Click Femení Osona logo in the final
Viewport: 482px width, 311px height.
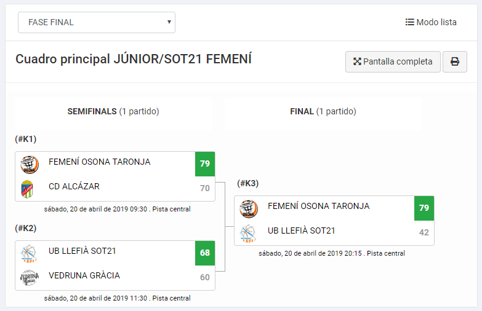[x=249, y=209]
